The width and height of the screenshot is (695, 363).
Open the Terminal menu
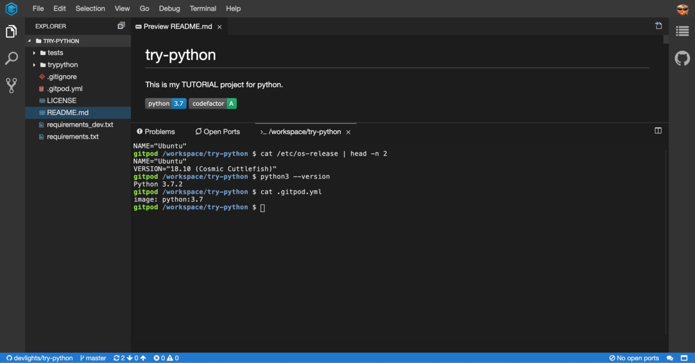point(203,9)
